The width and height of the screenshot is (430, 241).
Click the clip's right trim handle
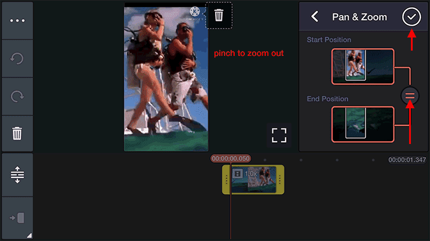pos(279,180)
